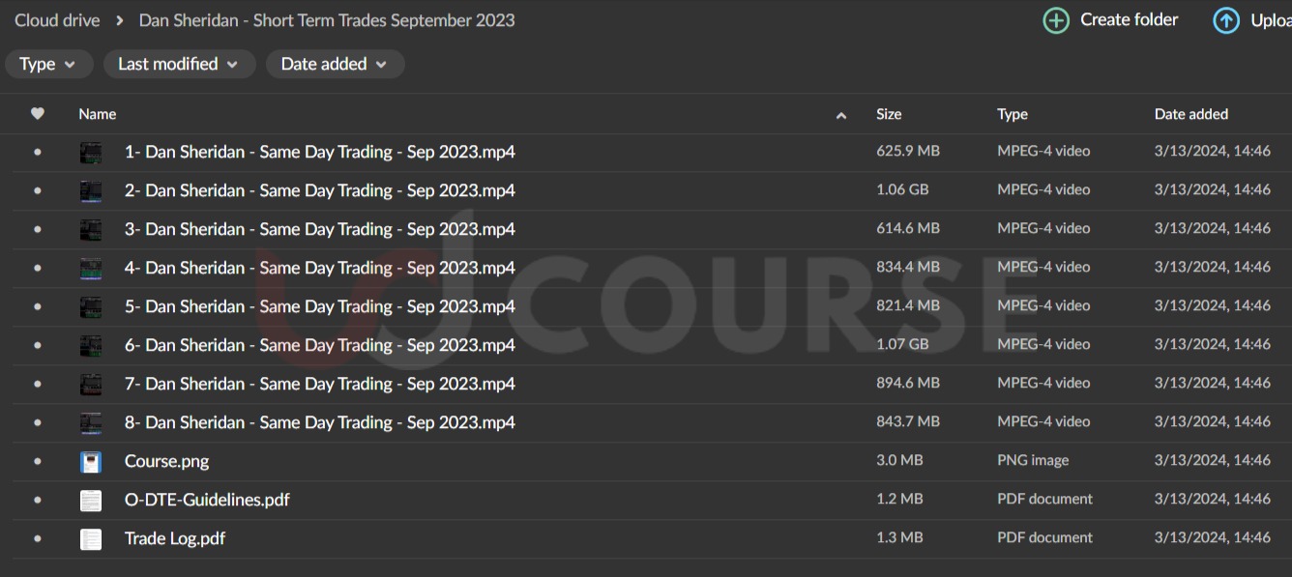Click the Create folder label
The width and height of the screenshot is (1292, 577).
tap(1130, 19)
